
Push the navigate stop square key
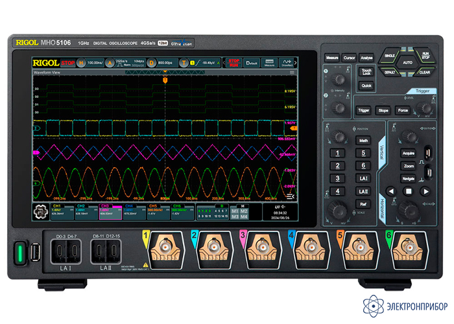pyautogui.click(x=409, y=191)
